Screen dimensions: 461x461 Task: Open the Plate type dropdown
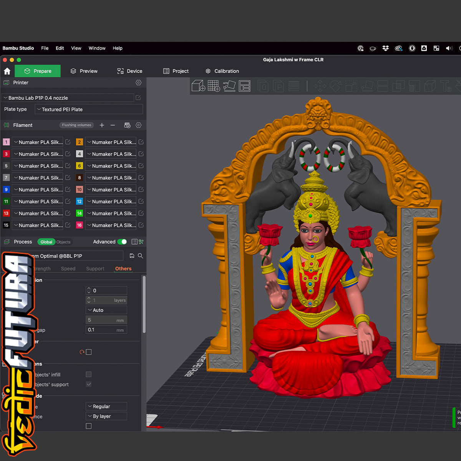[88, 109]
